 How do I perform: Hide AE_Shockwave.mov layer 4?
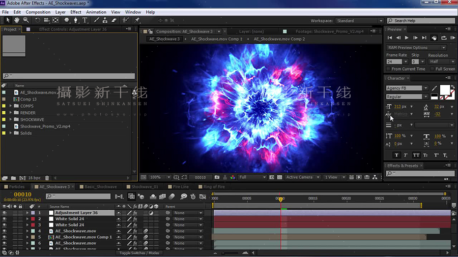pyautogui.click(x=5, y=231)
